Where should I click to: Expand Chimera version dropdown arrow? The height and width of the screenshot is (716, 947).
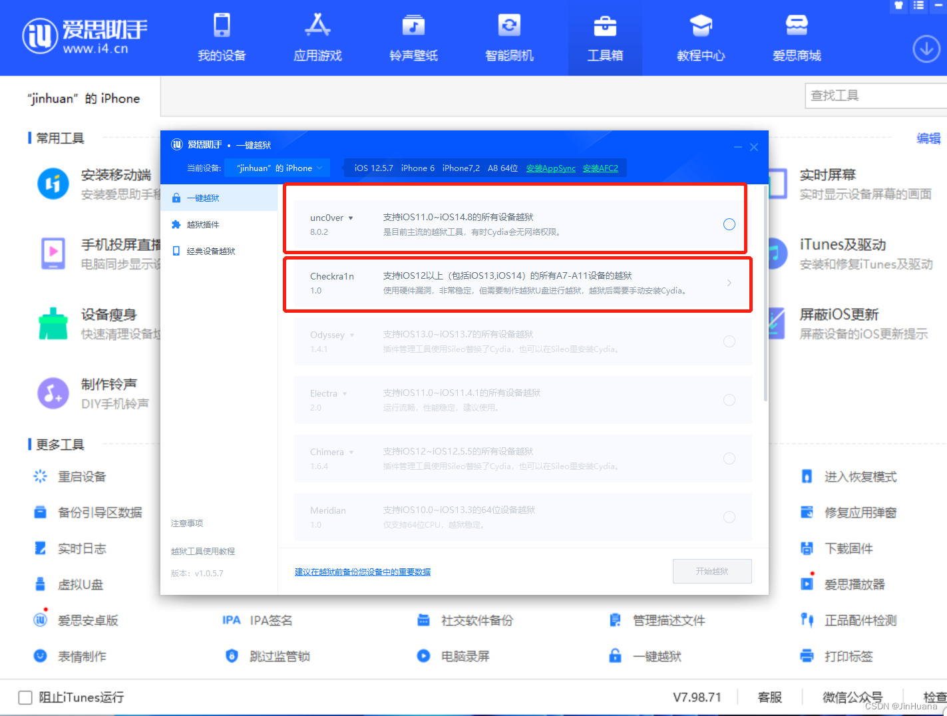pos(351,452)
